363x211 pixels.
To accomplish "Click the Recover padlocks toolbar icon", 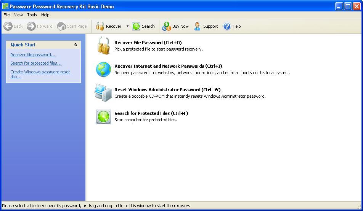I will tap(100, 26).
